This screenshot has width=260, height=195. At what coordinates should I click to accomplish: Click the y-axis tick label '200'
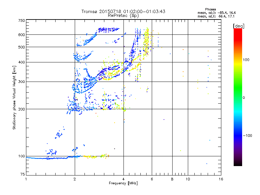21,109
